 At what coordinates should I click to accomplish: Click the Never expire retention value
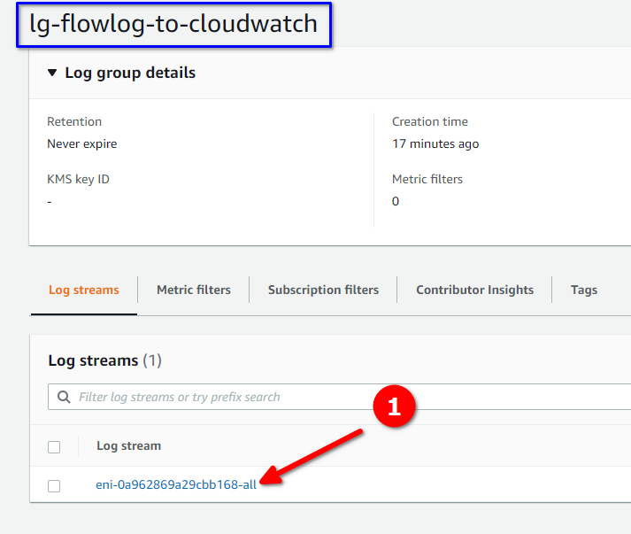tap(82, 143)
